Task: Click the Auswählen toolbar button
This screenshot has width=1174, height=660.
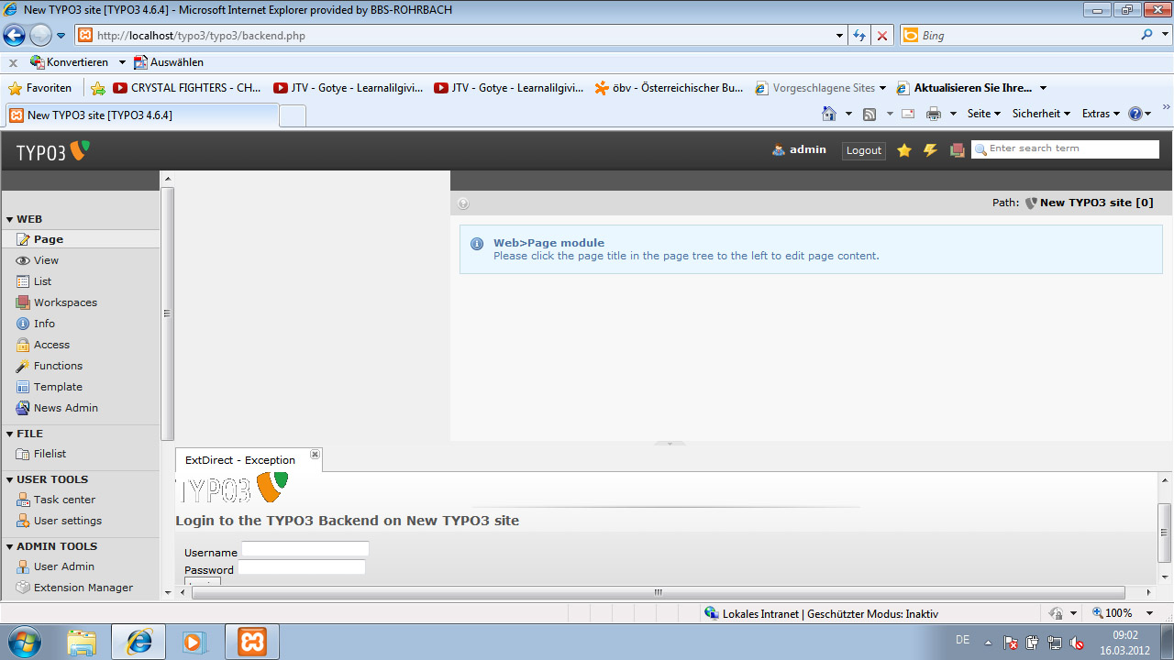Action: coord(169,62)
